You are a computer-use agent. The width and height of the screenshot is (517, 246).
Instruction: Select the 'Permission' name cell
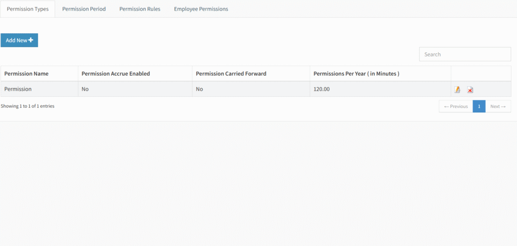click(39, 89)
